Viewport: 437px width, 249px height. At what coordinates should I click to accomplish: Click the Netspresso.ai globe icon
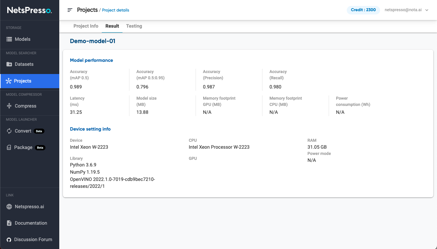tap(9, 207)
